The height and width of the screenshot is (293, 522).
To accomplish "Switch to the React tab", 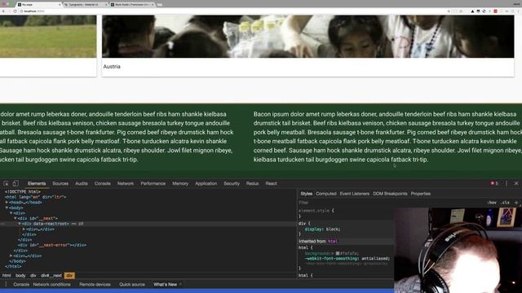I will point(271,183).
